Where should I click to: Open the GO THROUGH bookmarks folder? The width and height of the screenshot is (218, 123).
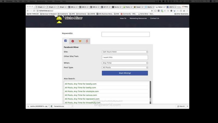pos(33,14)
